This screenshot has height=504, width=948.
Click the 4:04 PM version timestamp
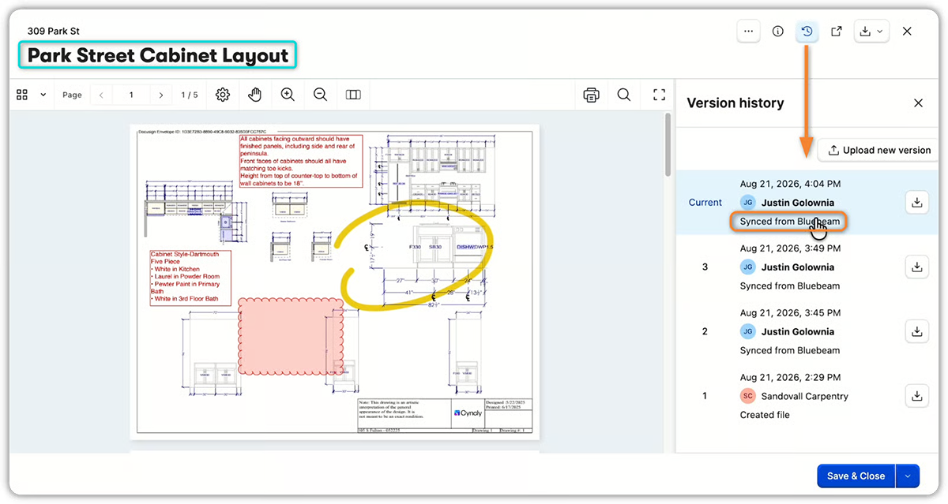pos(790,184)
